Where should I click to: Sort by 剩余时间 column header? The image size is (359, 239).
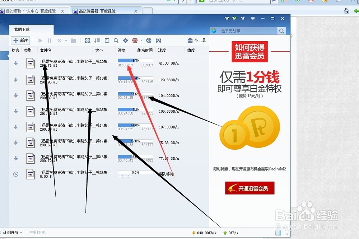(145, 50)
